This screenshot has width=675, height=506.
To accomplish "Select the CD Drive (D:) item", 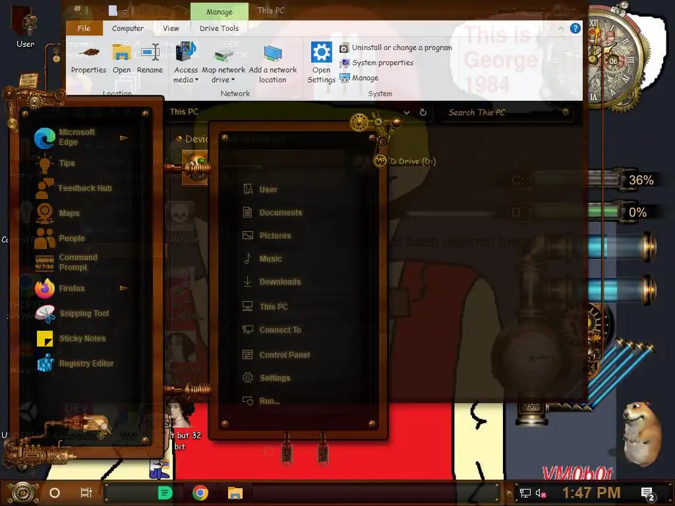I will [x=405, y=161].
